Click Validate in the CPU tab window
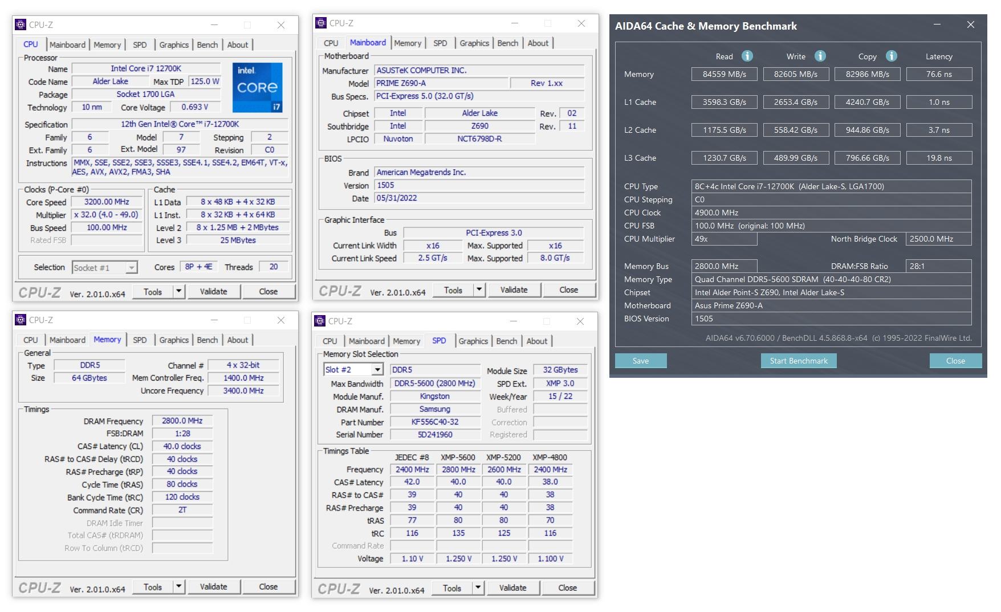1001x612 pixels. (213, 292)
